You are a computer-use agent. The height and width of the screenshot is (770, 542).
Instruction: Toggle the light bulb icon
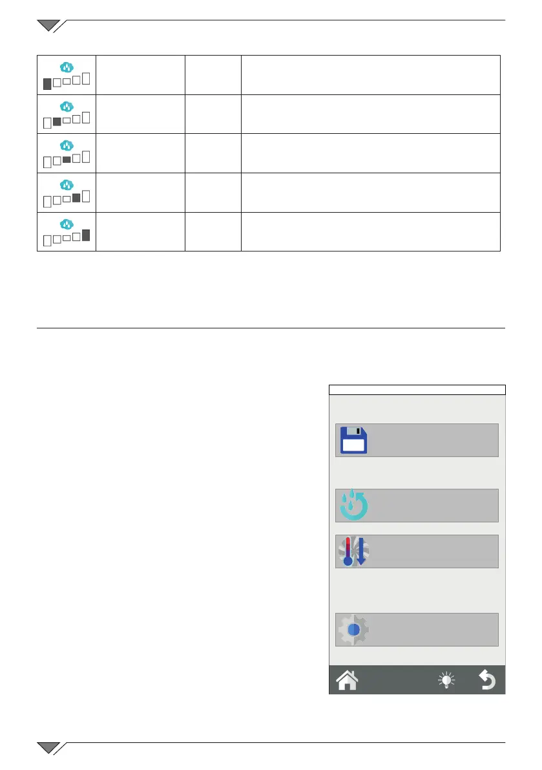point(446,679)
